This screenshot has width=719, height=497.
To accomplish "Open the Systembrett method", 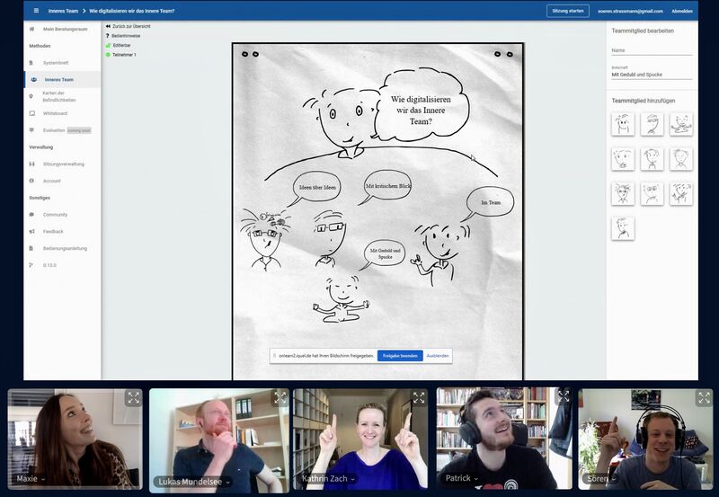I will (x=56, y=63).
